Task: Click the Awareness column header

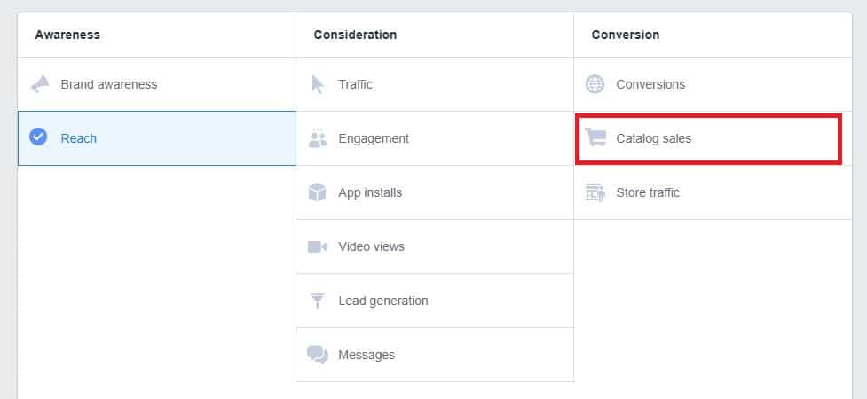Action: [67, 35]
